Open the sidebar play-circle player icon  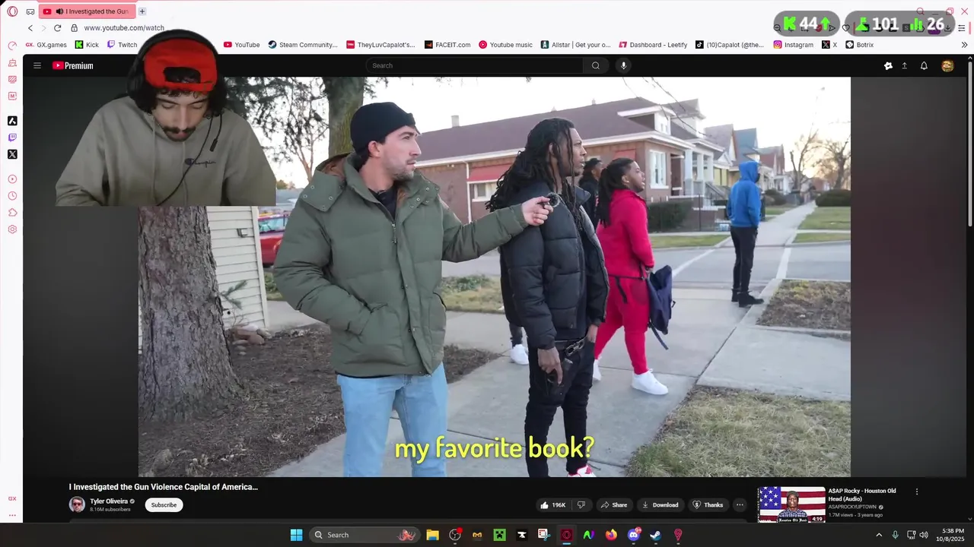click(12, 179)
